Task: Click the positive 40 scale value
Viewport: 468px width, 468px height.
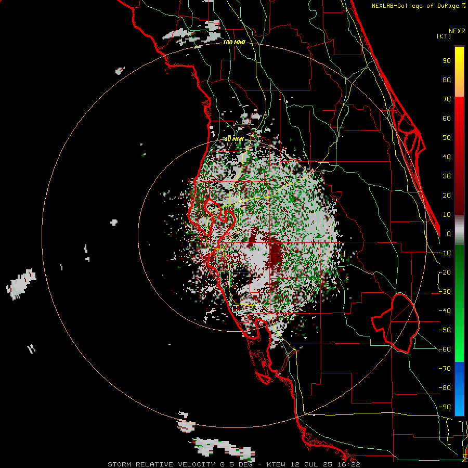Action: pos(447,157)
